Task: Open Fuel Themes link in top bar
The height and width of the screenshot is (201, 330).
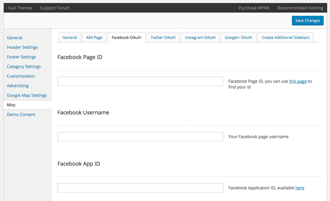Action: pos(20,8)
